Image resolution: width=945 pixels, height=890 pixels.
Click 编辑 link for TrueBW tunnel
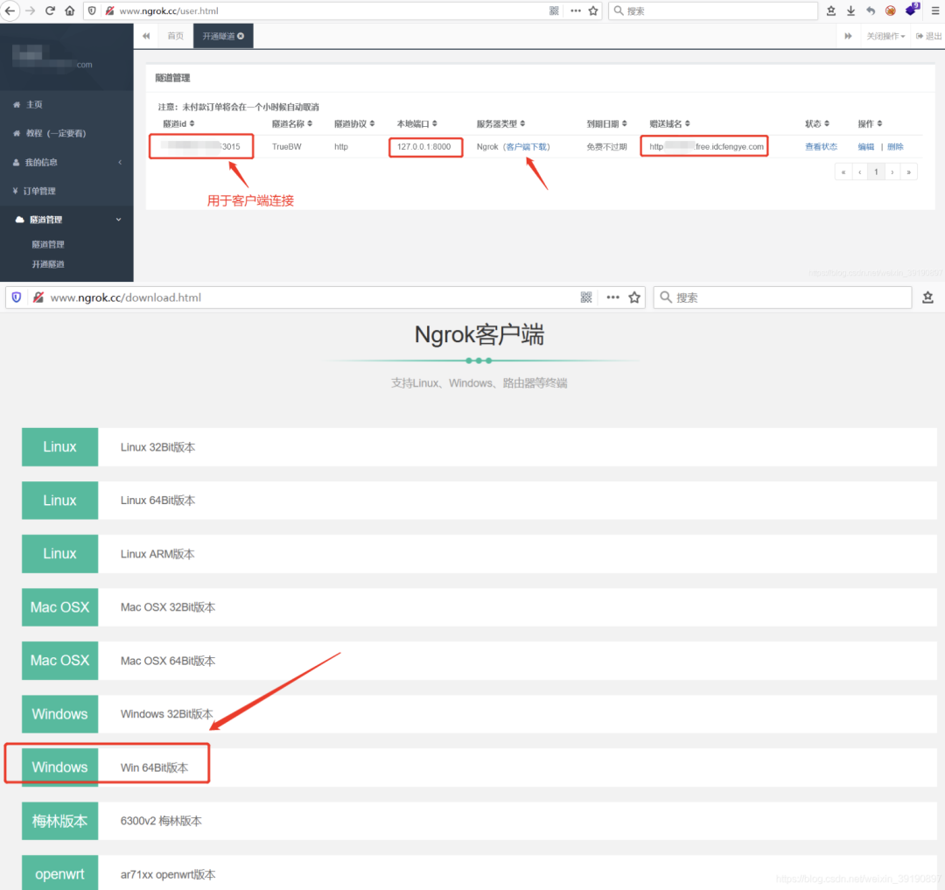[x=865, y=146]
